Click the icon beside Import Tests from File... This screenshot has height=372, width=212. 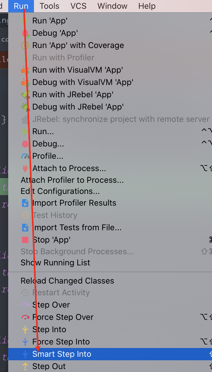25,228
